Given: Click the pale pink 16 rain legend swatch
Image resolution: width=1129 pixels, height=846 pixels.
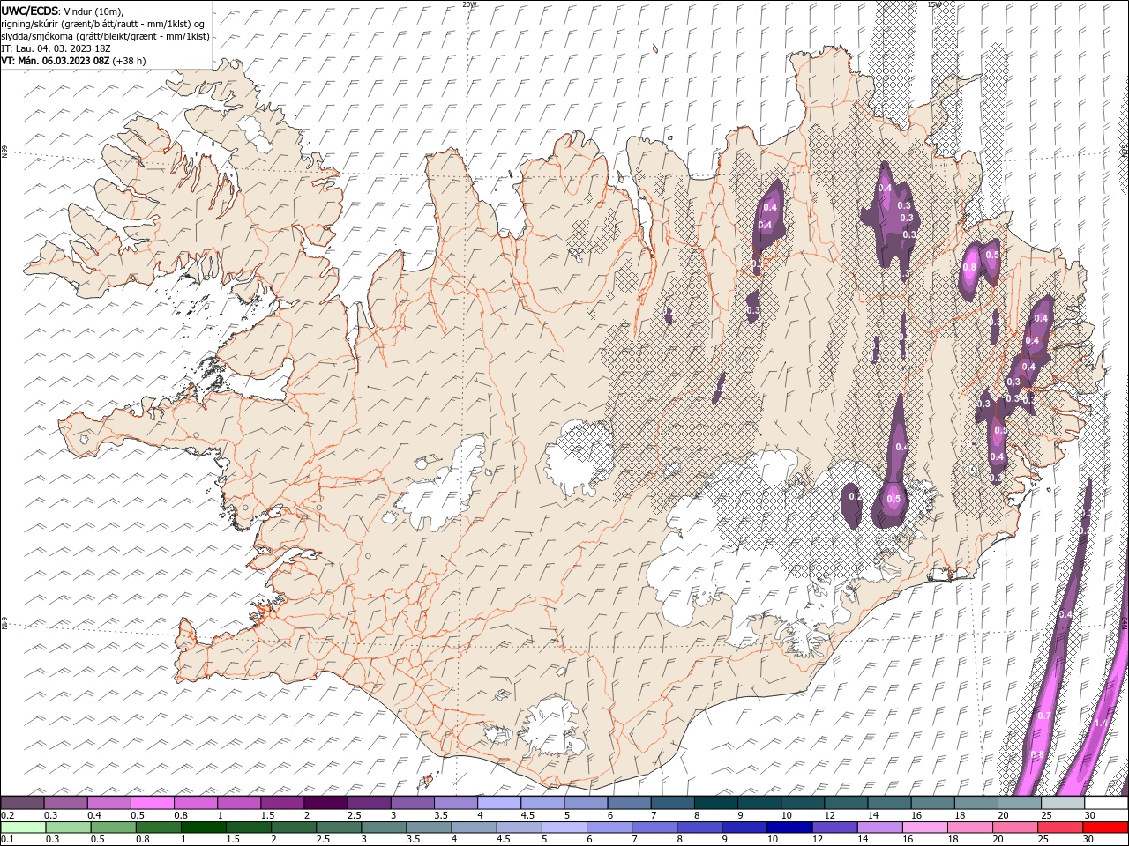Looking at the screenshot, I should [x=925, y=827].
